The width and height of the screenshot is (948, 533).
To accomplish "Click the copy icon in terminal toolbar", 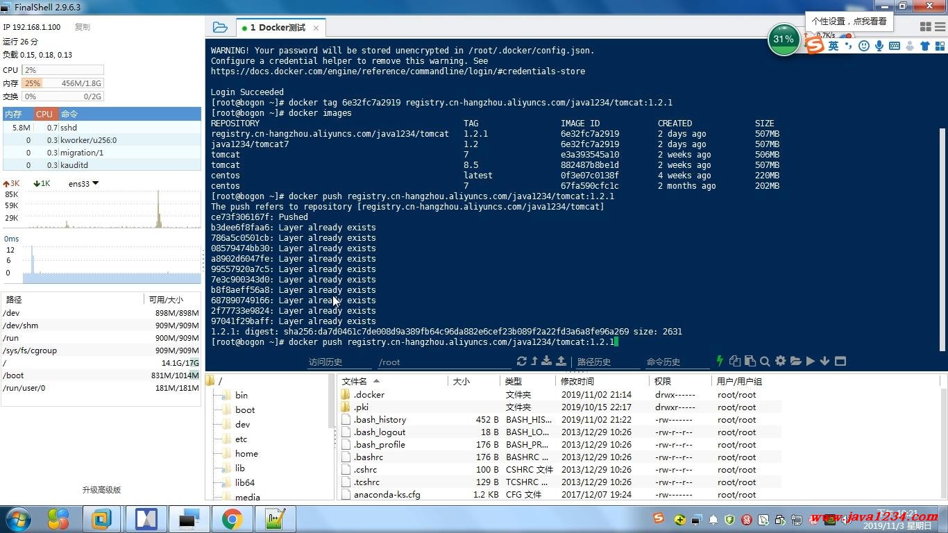I will click(x=735, y=361).
